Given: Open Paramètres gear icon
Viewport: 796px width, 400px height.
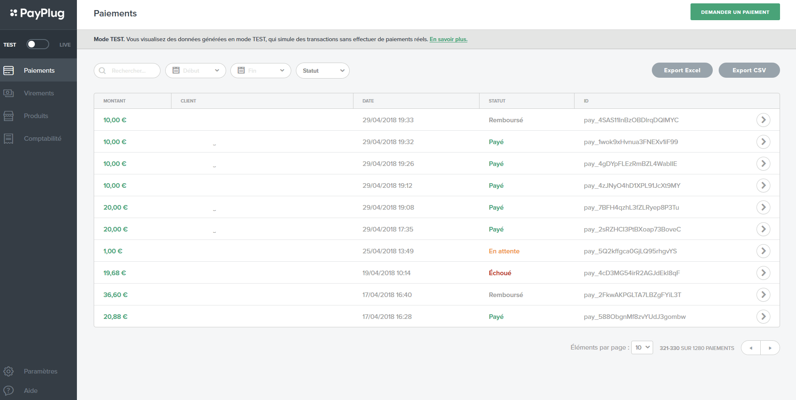Looking at the screenshot, I should pos(8,371).
